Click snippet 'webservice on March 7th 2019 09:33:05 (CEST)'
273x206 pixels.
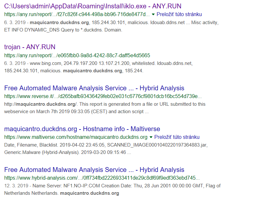tap(76, 112)
